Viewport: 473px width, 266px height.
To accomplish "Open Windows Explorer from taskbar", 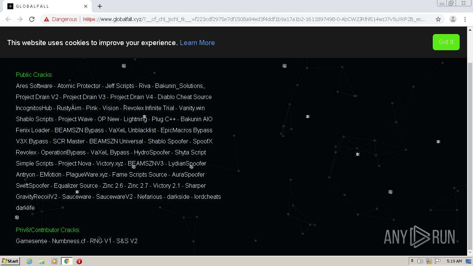I will 42,261.
